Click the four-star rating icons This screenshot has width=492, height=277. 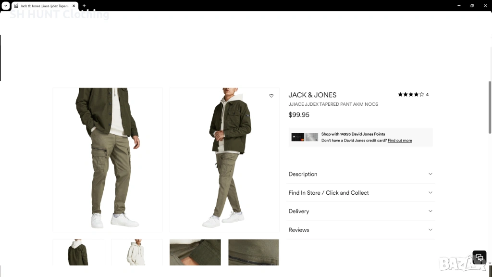[411, 95]
